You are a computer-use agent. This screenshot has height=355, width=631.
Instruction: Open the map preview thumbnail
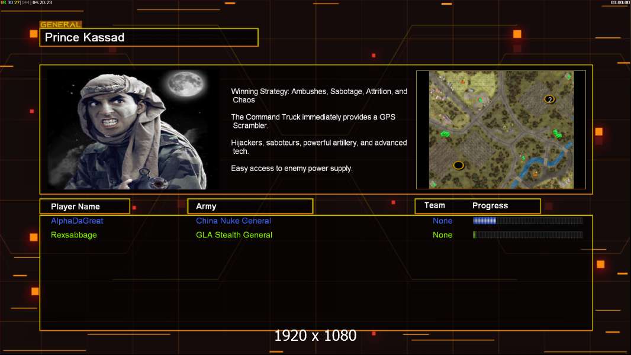point(501,130)
